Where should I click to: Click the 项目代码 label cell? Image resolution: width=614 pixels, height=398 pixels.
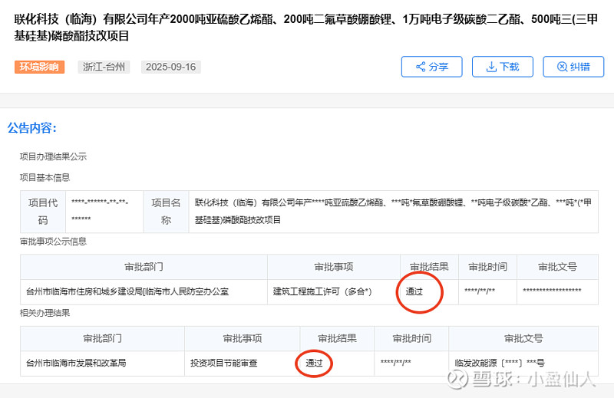[43, 212]
